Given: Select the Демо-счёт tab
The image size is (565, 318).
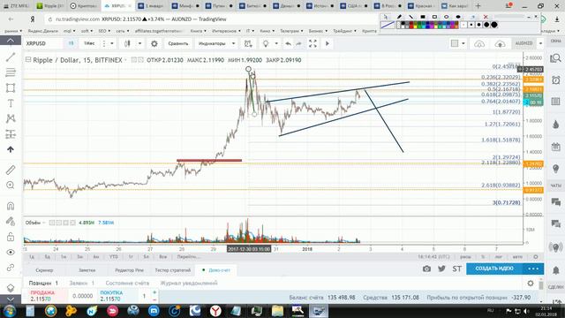Looking at the screenshot, I should [x=216, y=270].
